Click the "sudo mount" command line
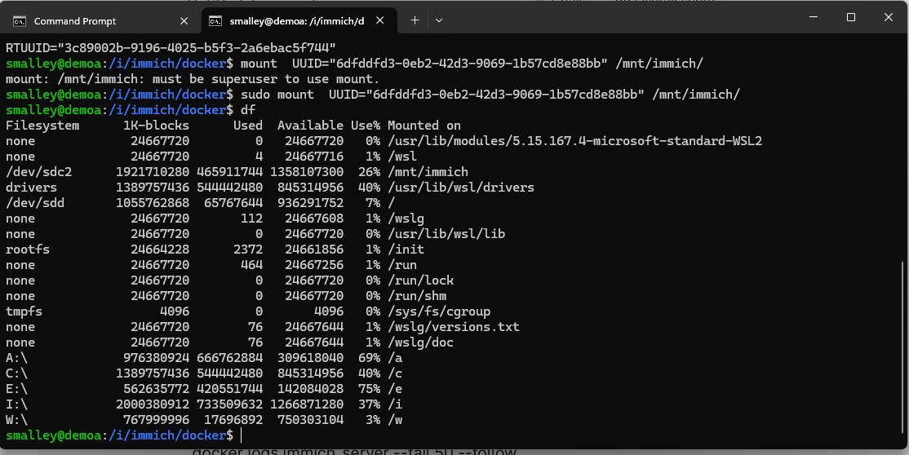 point(373,95)
